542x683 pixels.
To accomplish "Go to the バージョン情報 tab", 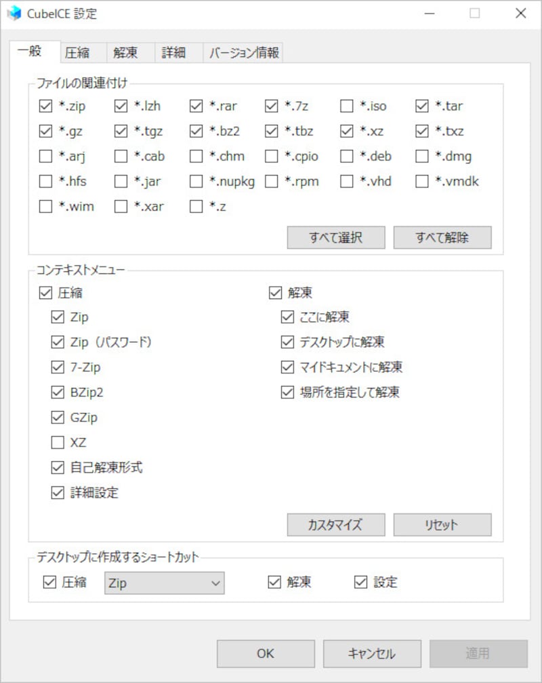I will pyautogui.click(x=244, y=53).
